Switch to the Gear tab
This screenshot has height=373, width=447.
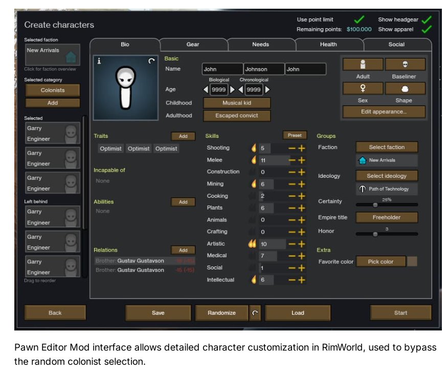point(193,45)
